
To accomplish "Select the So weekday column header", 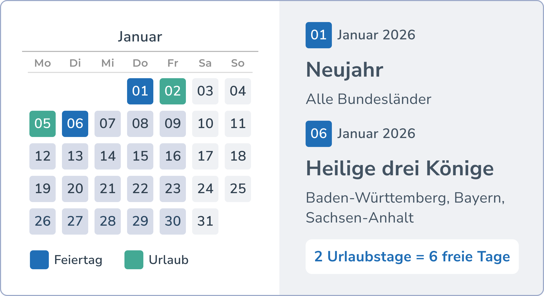I will tap(238, 63).
